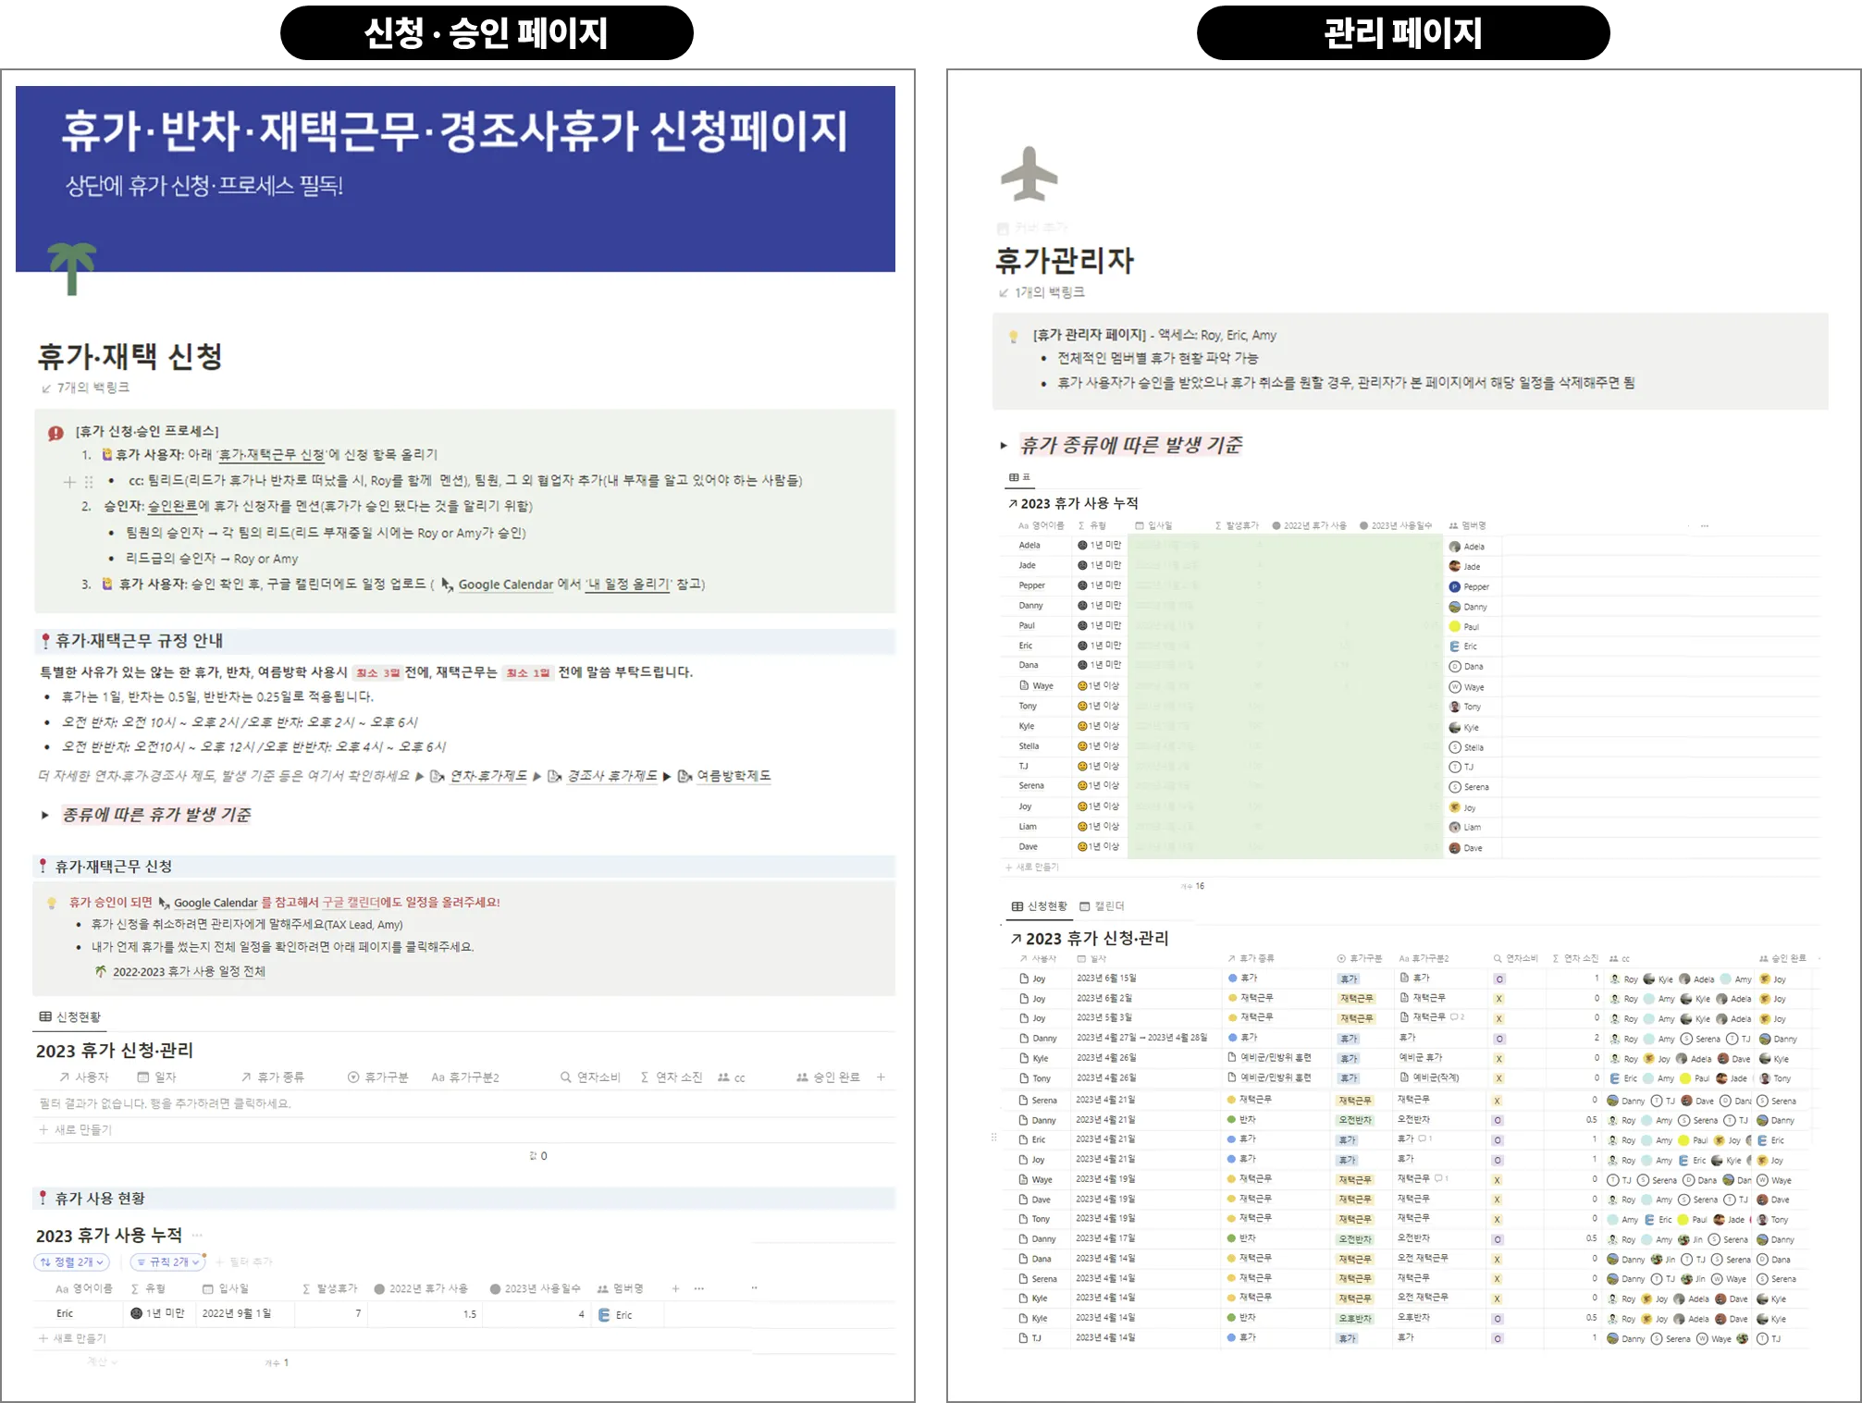Open the 정렬 2개 sort dropdown
The width and height of the screenshot is (1862, 1403).
pyautogui.click(x=72, y=1261)
